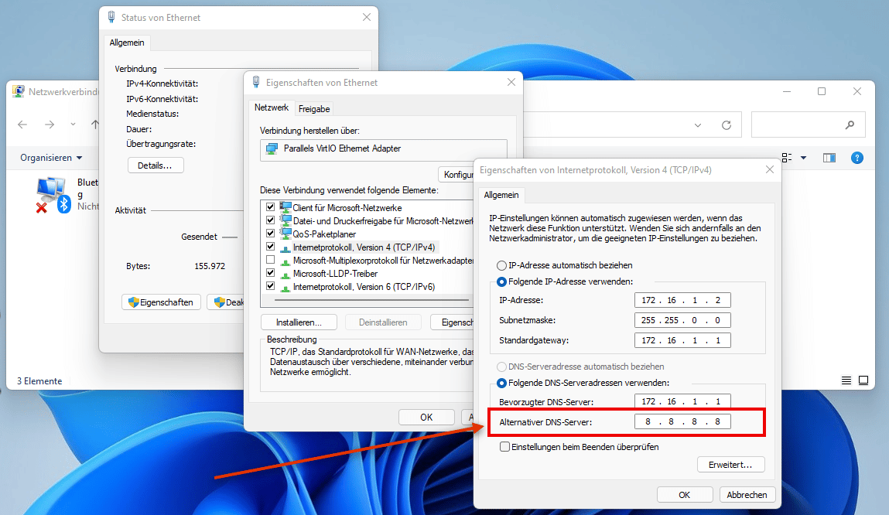The image size is (889, 515).
Task: Check Einstellungen beim Beenden überprüfen
Action: click(x=504, y=447)
